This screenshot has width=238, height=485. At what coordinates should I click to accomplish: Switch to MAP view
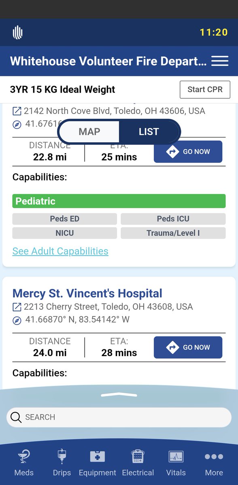(x=89, y=132)
